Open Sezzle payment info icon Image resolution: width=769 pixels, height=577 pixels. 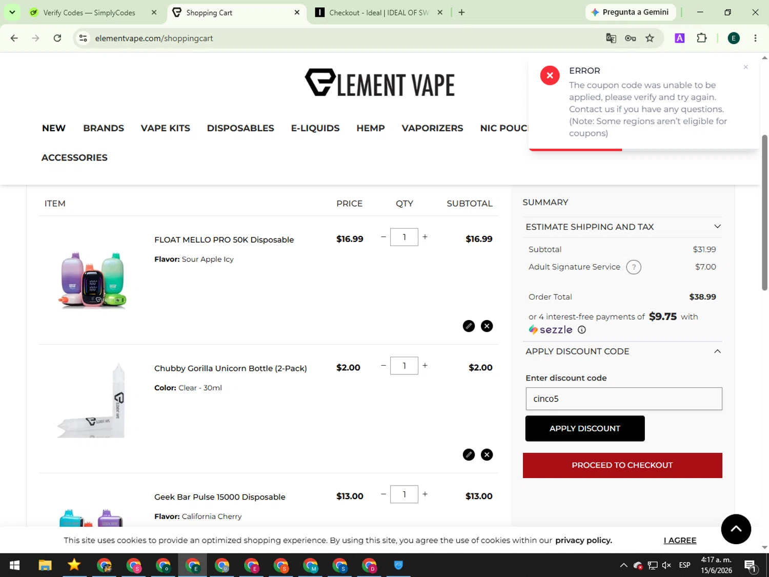[x=582, y=330]
